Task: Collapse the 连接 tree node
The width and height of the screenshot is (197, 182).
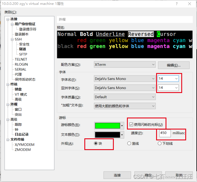Action: [x=8, y=19]
